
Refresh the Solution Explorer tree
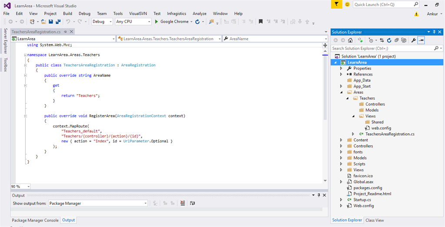coord(389,40)
